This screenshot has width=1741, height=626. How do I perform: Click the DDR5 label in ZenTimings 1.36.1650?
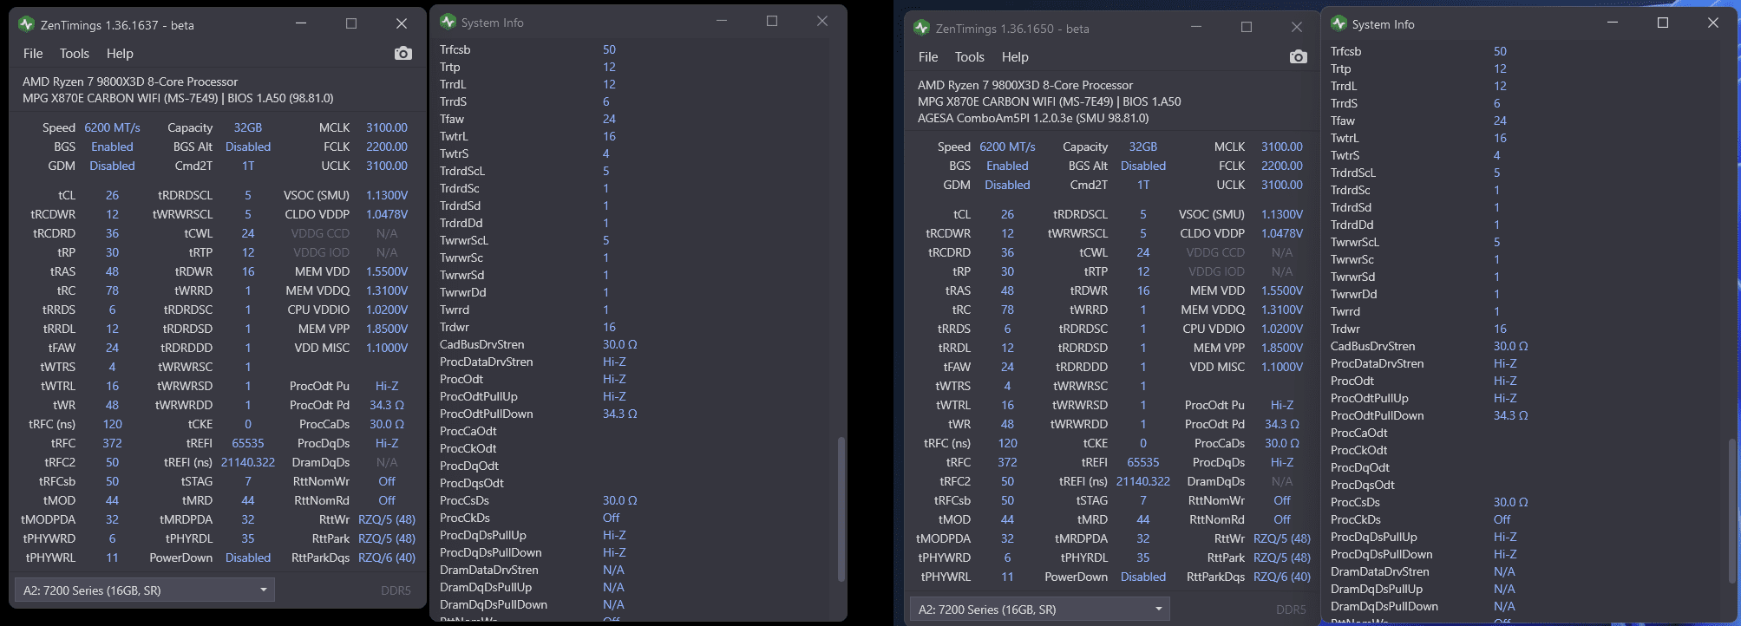[x=1291, y=610]
